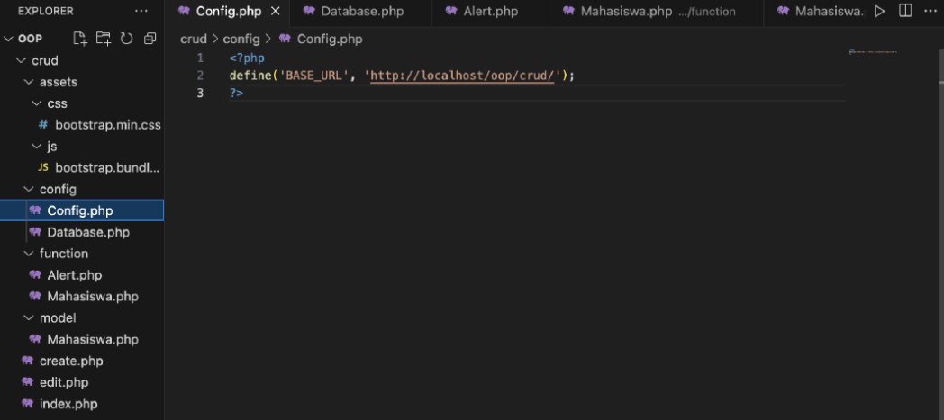Split the editor to the right
Image resolution: width=944 pixels, height=420 pixels.
(x=905, y=11)
